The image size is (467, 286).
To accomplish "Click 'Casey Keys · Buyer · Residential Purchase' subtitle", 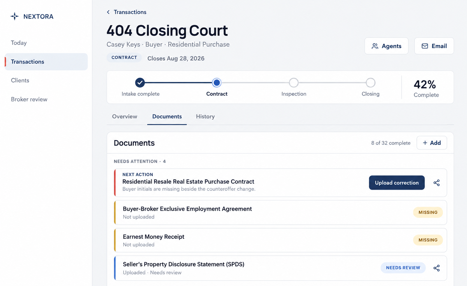I will pyautogui.click(x=168, y=44).
